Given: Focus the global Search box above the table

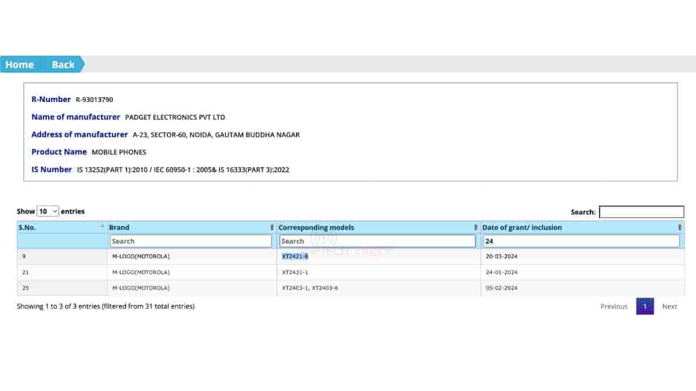Looking at the screenshot, I should click(x=641, y=212).
